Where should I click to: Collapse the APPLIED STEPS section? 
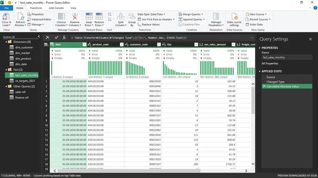(260, 71)
